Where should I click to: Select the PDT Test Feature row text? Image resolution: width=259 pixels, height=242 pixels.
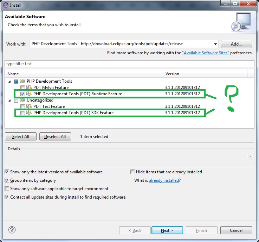coord(49,106)
